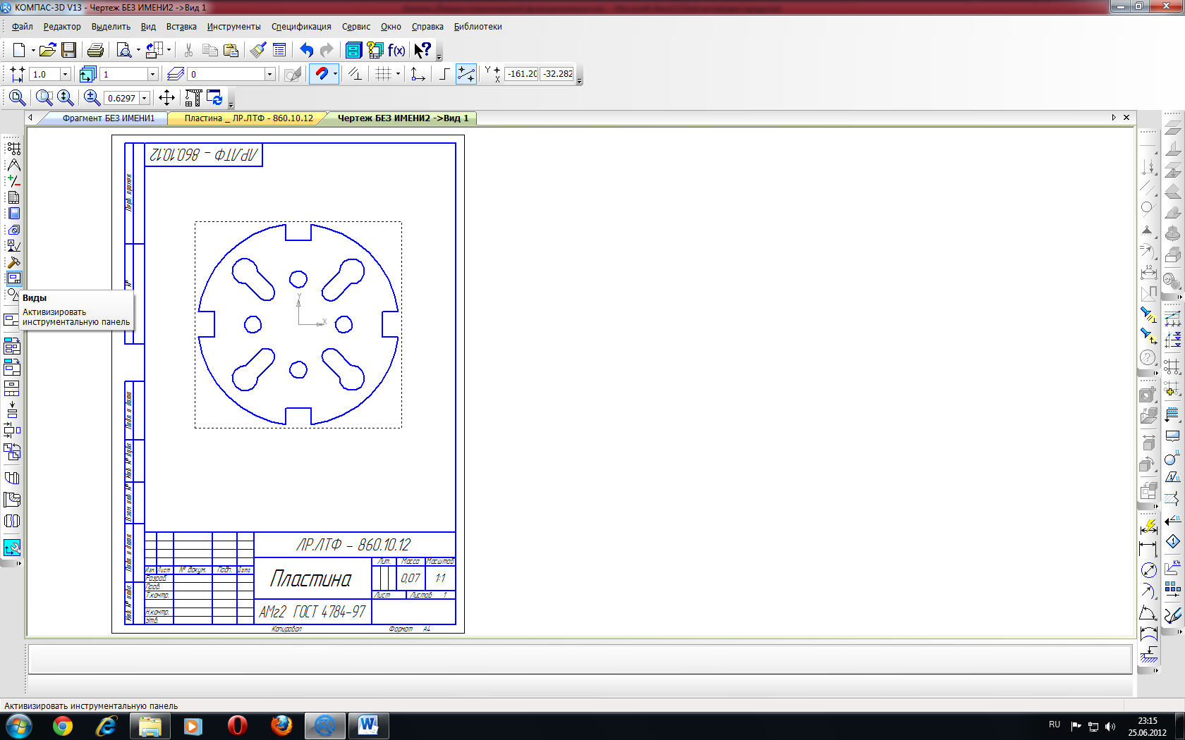Create a new document with New icon

pos(19,50)
